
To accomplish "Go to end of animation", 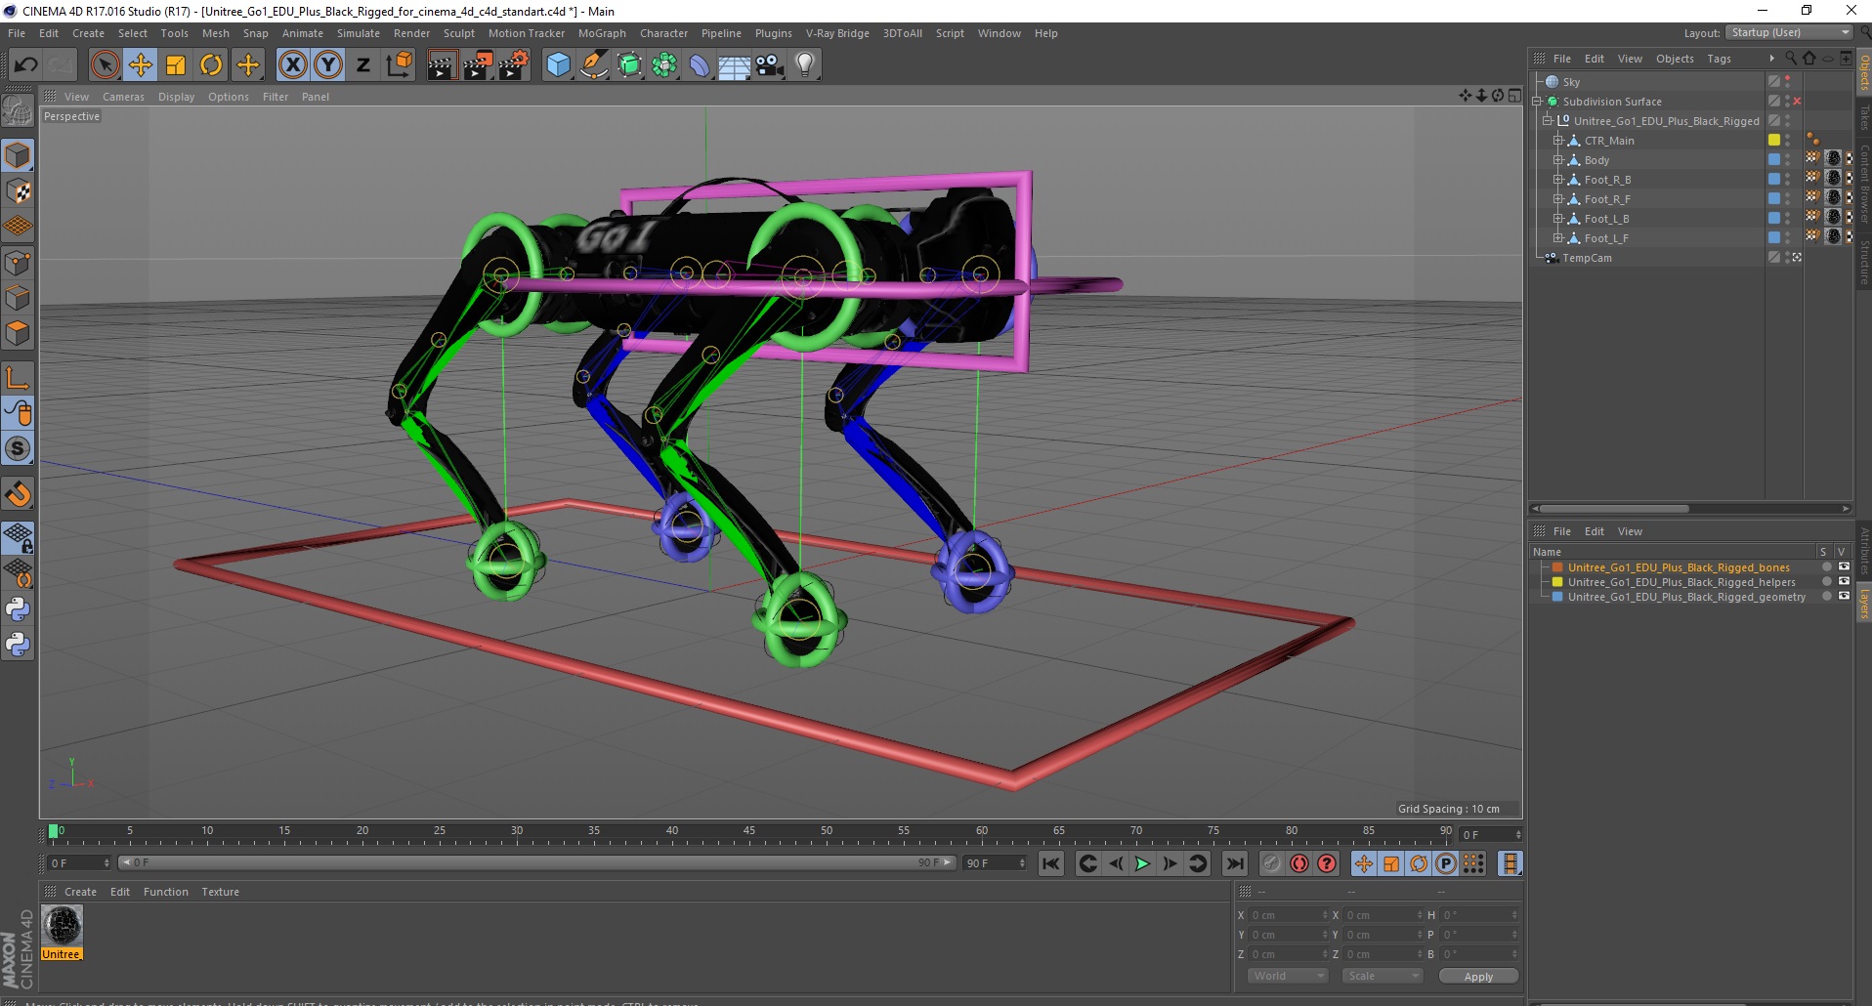I will [1235, 863].
